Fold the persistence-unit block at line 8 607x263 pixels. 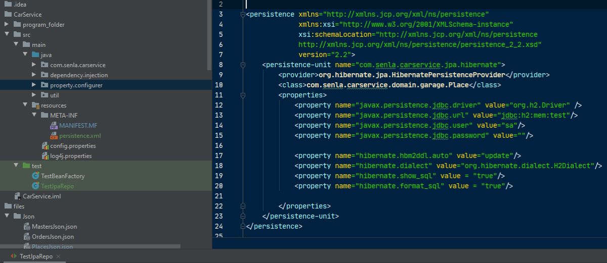(x=243, y=65)
